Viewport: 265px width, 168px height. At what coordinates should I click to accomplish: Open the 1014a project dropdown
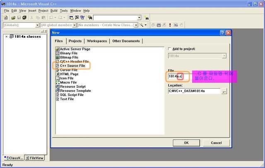pyautogui.click(x=224, y=56)
